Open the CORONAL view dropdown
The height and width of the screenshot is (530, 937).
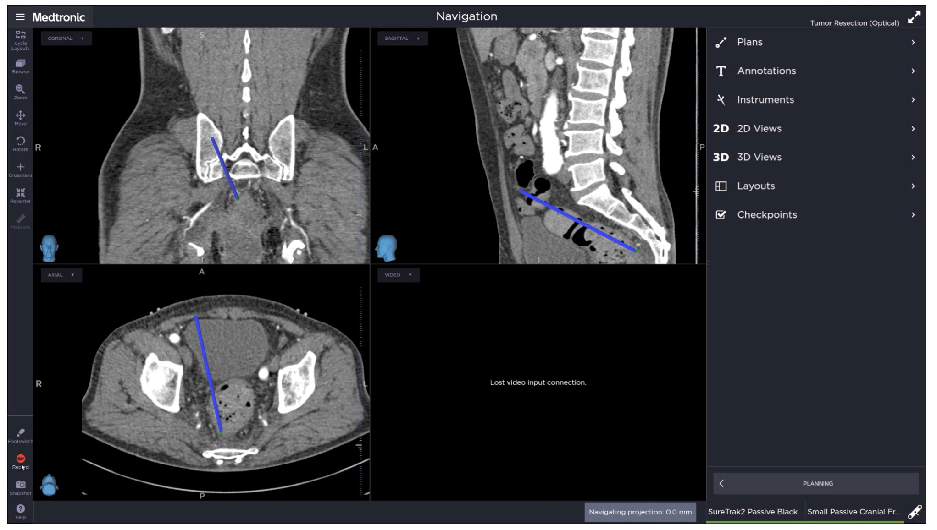(66, 38)
